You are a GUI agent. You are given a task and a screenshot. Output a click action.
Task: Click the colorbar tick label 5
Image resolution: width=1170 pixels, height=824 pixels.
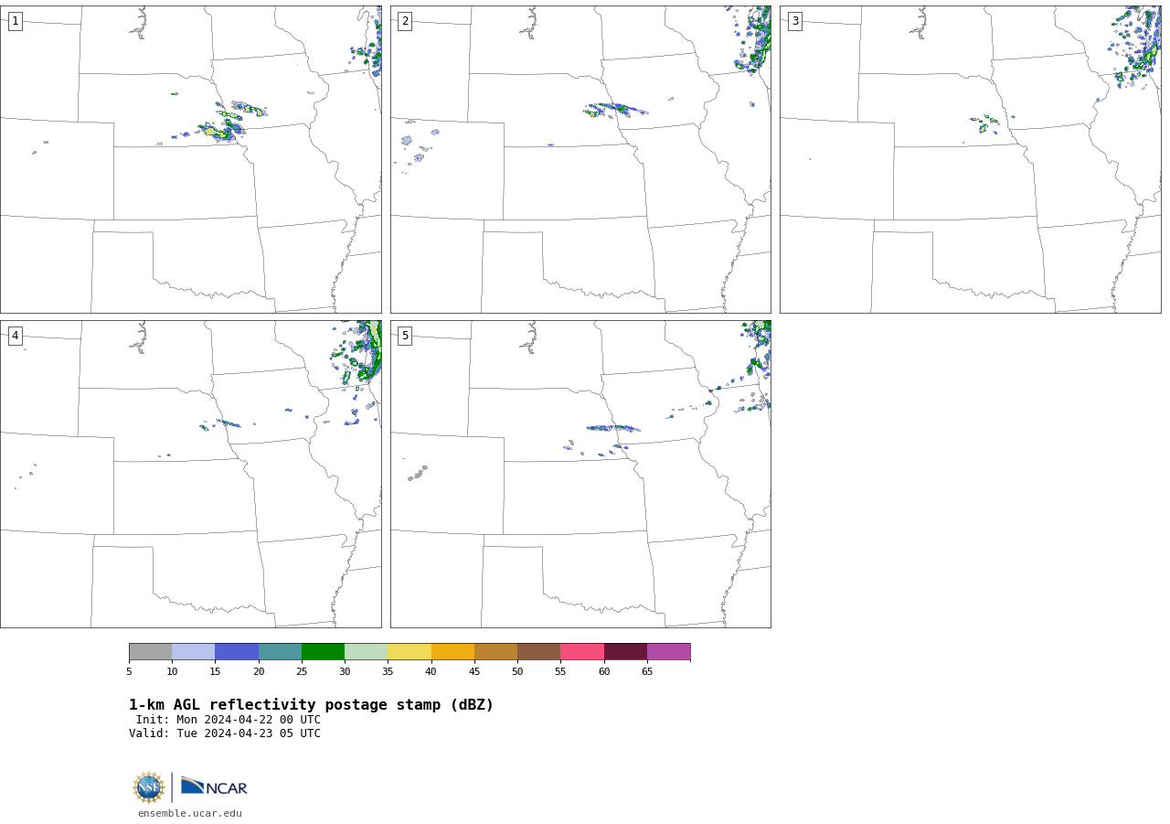pyautogui.click(x=129, y=671)
